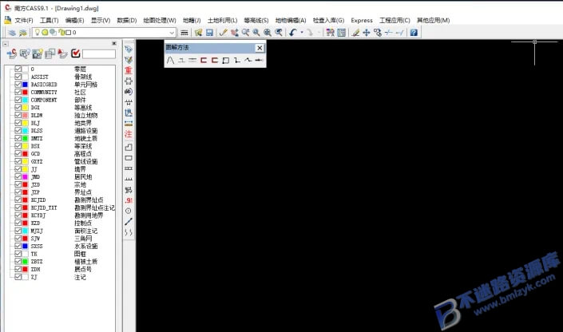Click the blue question mark help icon
The height and width of the screenshot is (332, 563).
click(414, 33)
